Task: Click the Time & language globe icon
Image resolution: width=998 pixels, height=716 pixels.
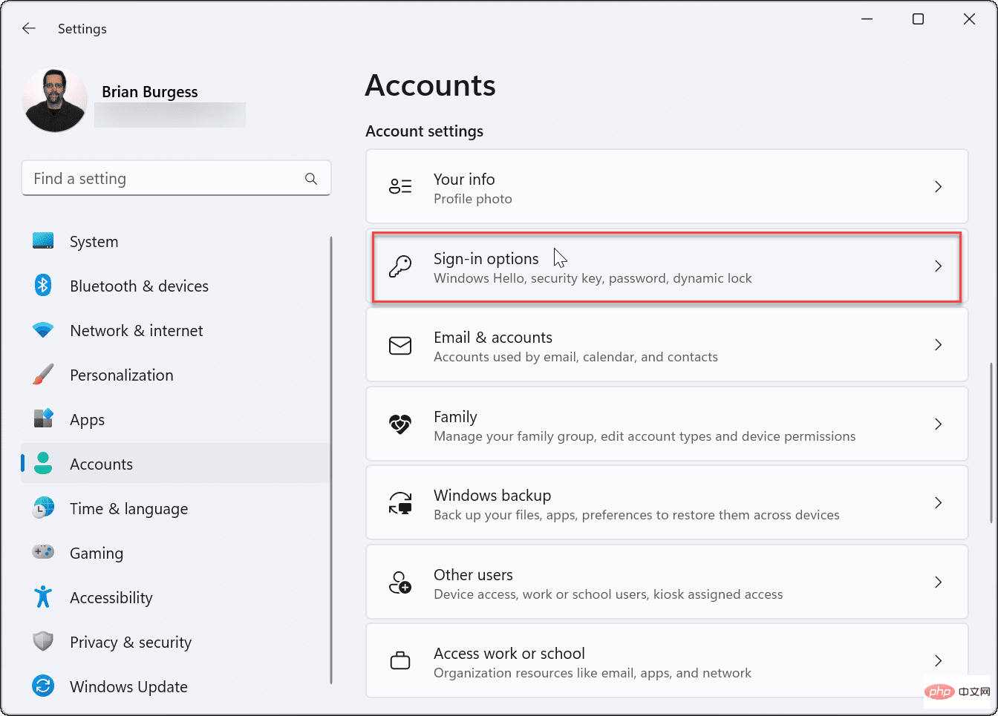Action: (43, 508)
